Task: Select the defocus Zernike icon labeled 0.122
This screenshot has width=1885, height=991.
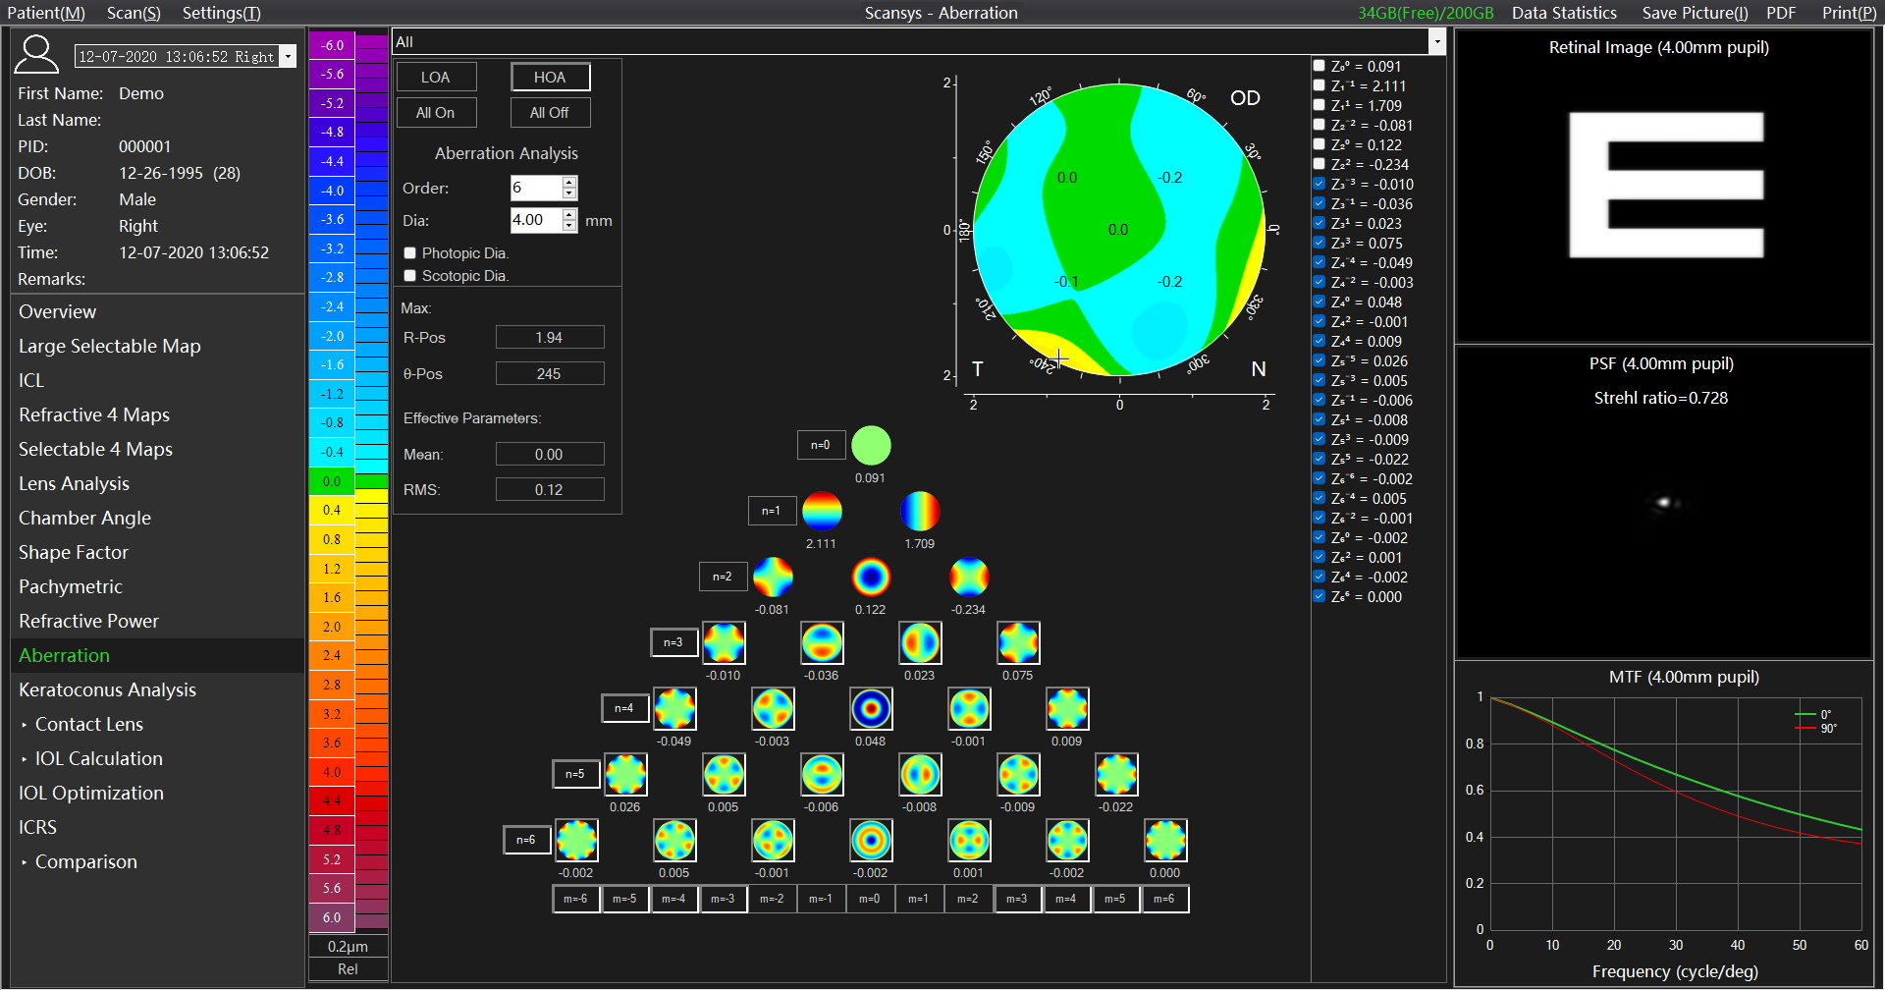Action: [870, 577]
